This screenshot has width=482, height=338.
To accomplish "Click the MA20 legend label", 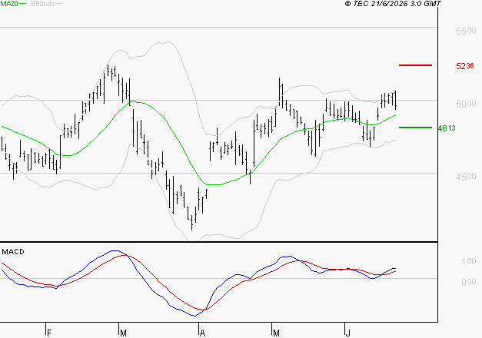I will [x=9, y=3].
